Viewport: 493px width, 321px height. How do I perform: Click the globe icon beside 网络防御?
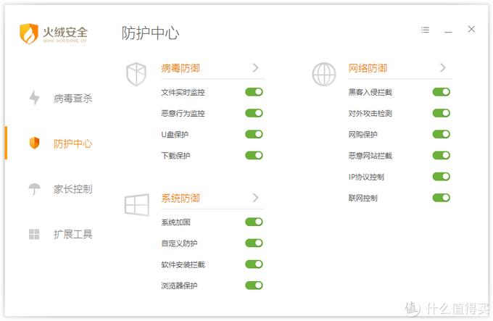pos(324,74)
